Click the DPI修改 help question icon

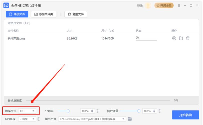pyautogui.click(x=39, y=119)
